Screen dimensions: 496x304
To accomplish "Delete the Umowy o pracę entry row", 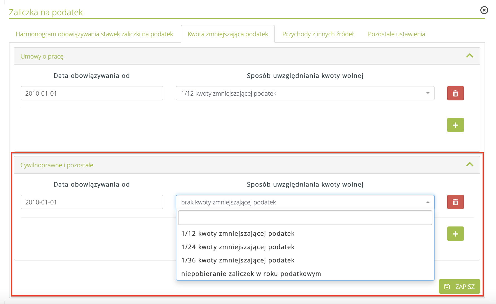I will tap(455, 93).
